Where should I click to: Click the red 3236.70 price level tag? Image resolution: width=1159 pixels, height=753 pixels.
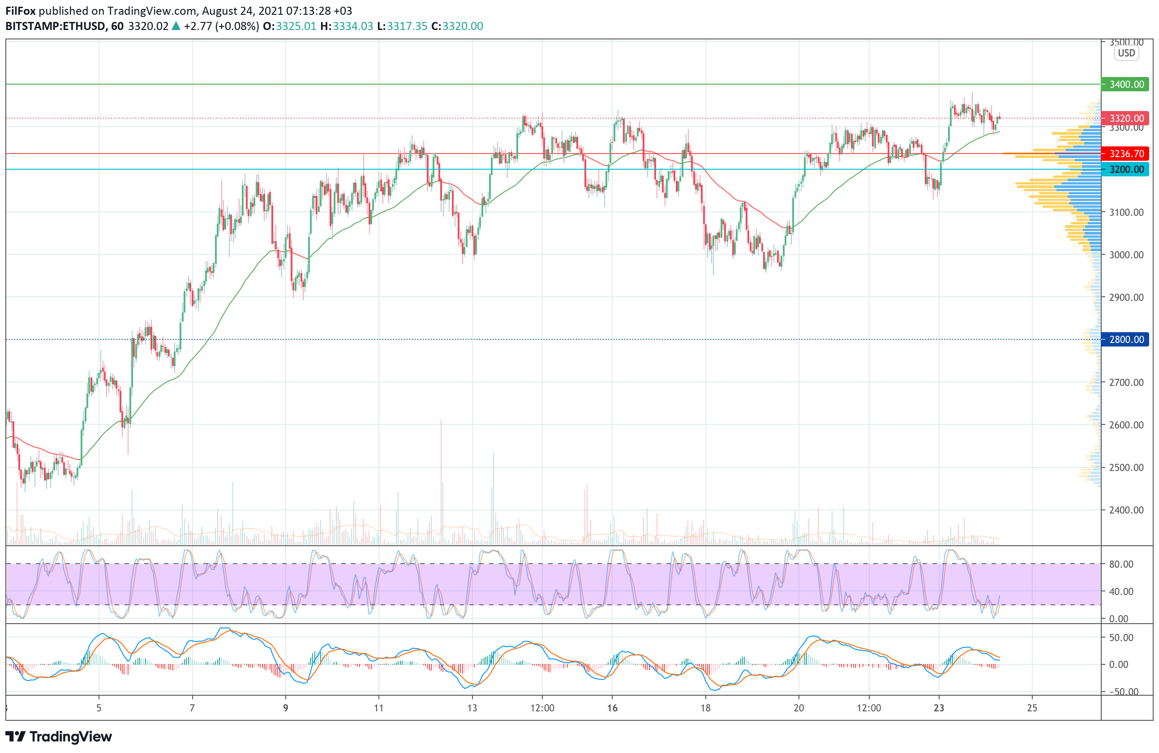coord(1125,154)
